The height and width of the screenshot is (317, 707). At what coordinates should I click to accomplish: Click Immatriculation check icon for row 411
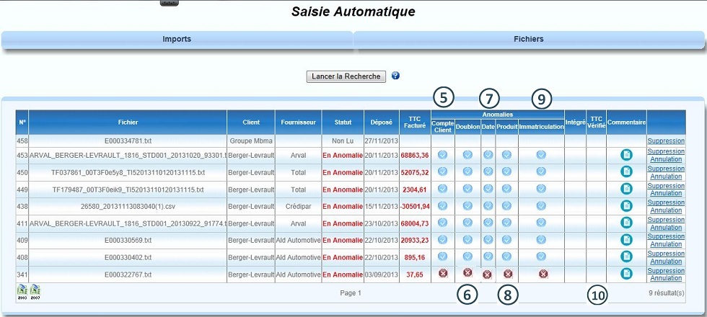coord(540,223)
